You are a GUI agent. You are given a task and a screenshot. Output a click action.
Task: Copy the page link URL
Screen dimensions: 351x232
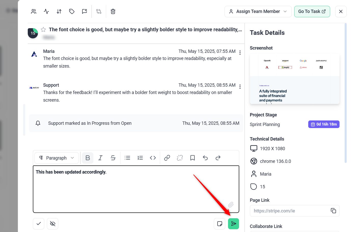click(333, 211)
